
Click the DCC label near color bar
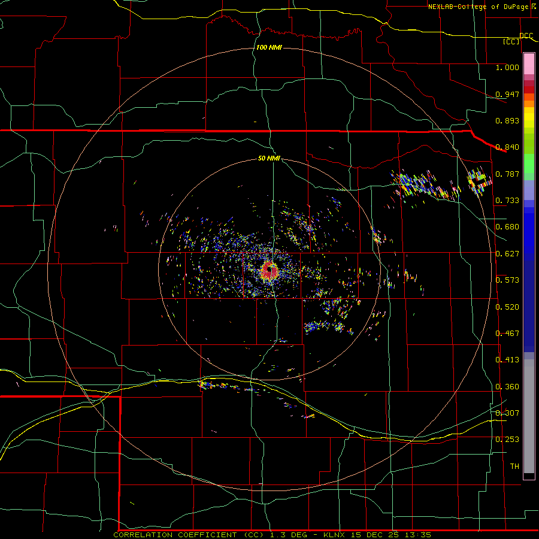tap(526, 36)
